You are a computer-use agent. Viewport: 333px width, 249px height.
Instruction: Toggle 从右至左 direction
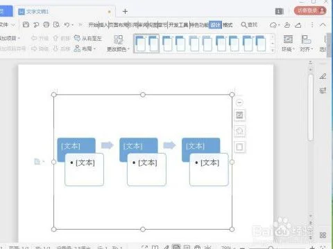88,38
